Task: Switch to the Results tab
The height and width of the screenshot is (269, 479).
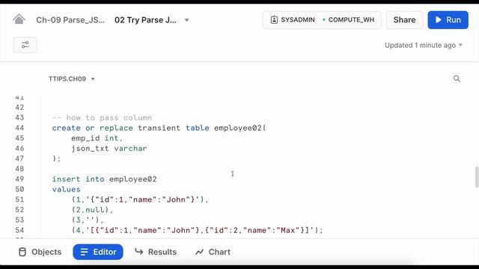Action: click(156, 252)
